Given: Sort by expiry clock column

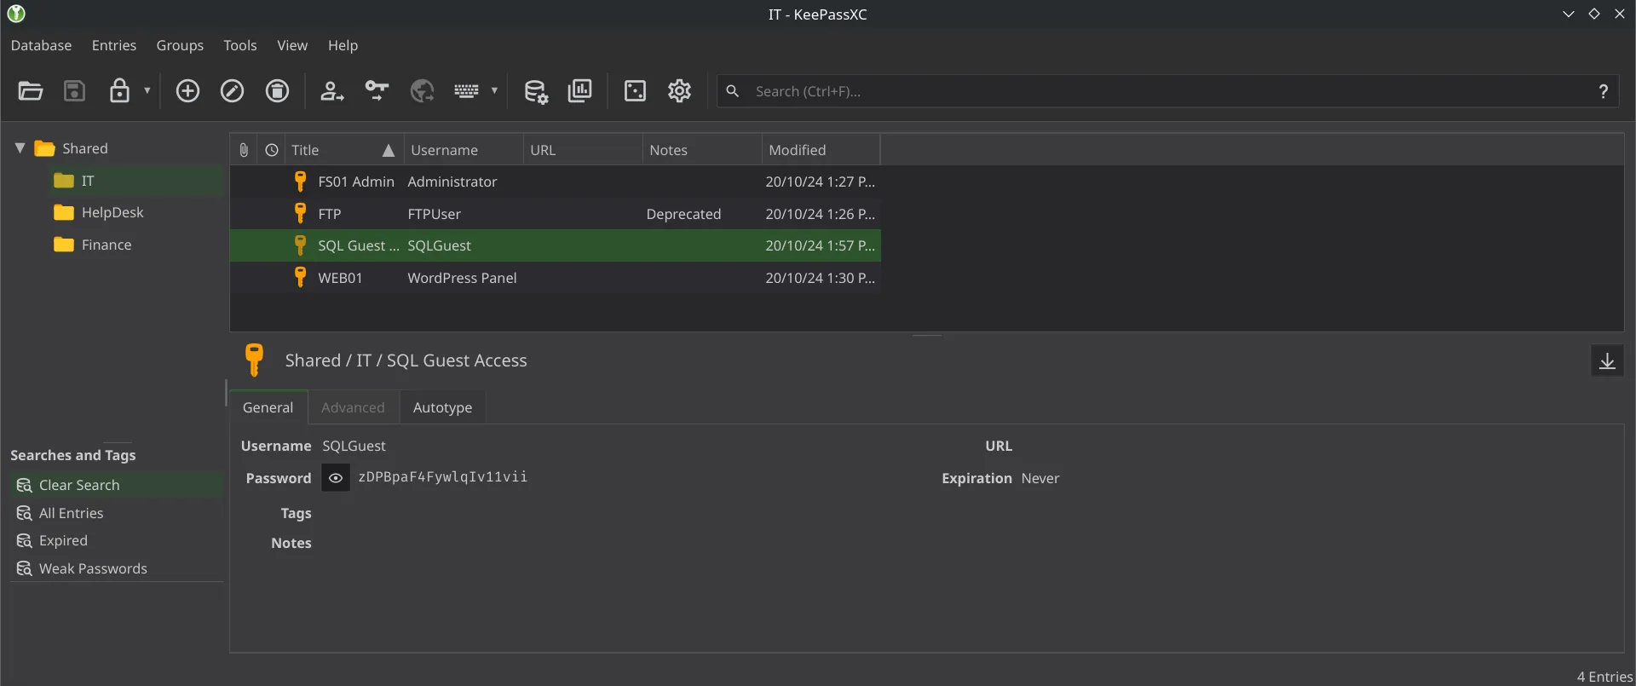Looking at the screenshot, I should point(272,150).
